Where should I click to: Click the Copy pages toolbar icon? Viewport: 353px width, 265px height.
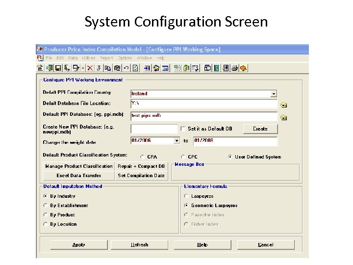click(x=108, y=68)
